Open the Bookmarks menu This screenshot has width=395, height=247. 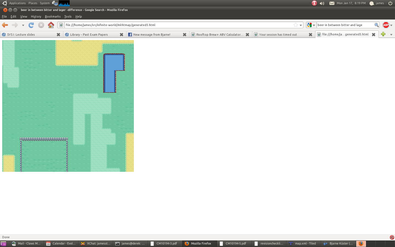coord(53,16)
